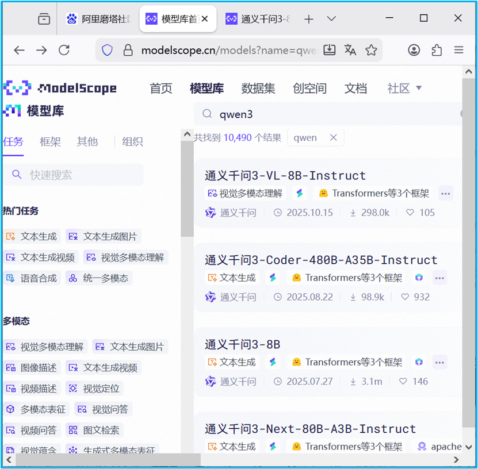
Task: Close the 模型库首页 tab
Action: point(205,19)
